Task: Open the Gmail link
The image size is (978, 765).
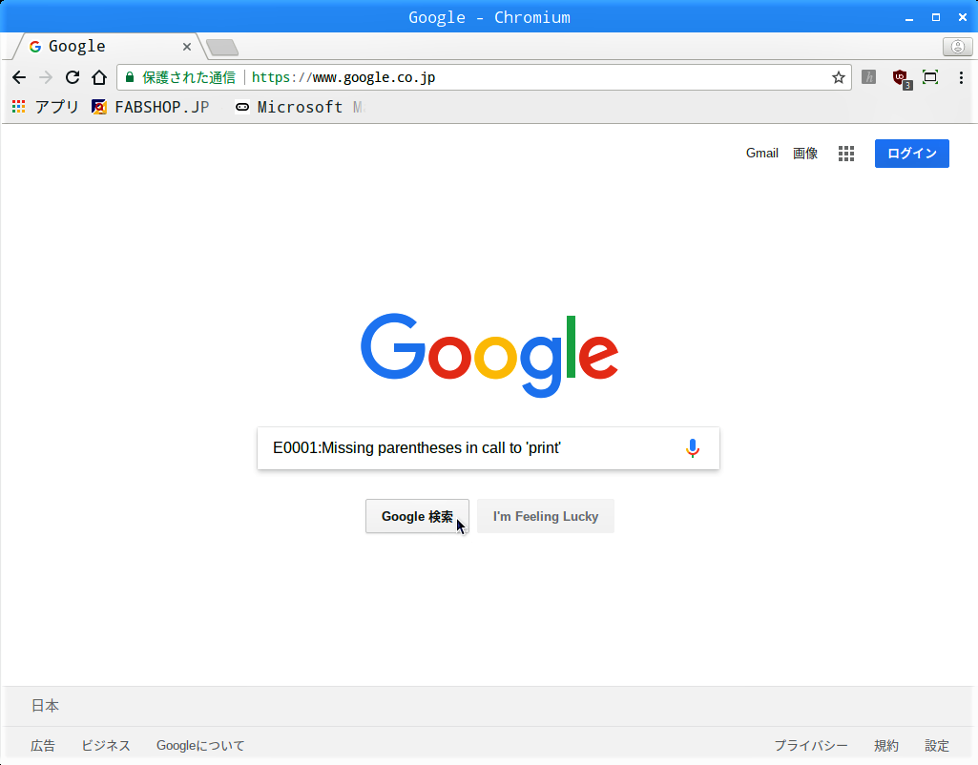Action: pyautogui.click(x=762, y=154)
